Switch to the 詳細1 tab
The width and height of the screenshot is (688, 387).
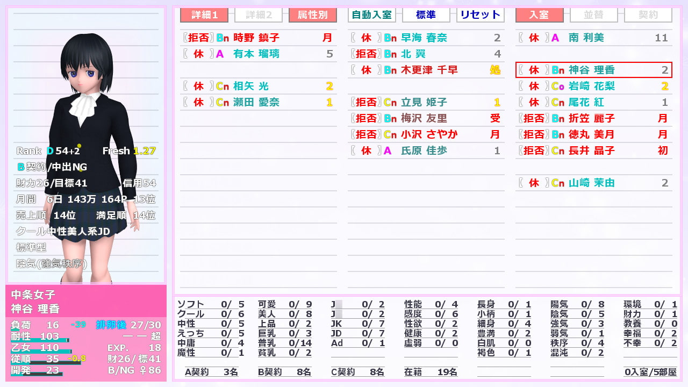[x=204, y=15]
